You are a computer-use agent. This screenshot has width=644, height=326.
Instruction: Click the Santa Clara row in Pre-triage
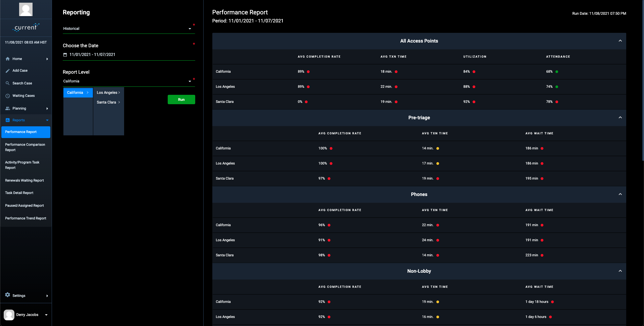pyautogui.click(x=419, y=179)
